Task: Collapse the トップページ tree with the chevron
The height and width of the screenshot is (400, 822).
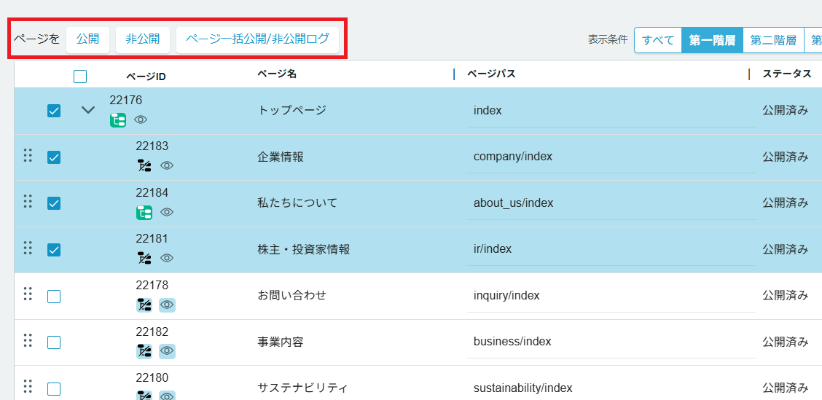Action: pos(88,110)
